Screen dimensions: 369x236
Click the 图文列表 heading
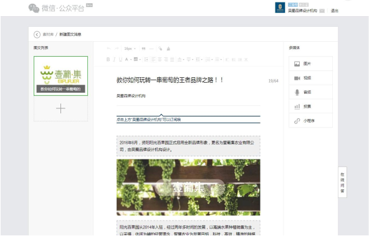click(41, 48)
